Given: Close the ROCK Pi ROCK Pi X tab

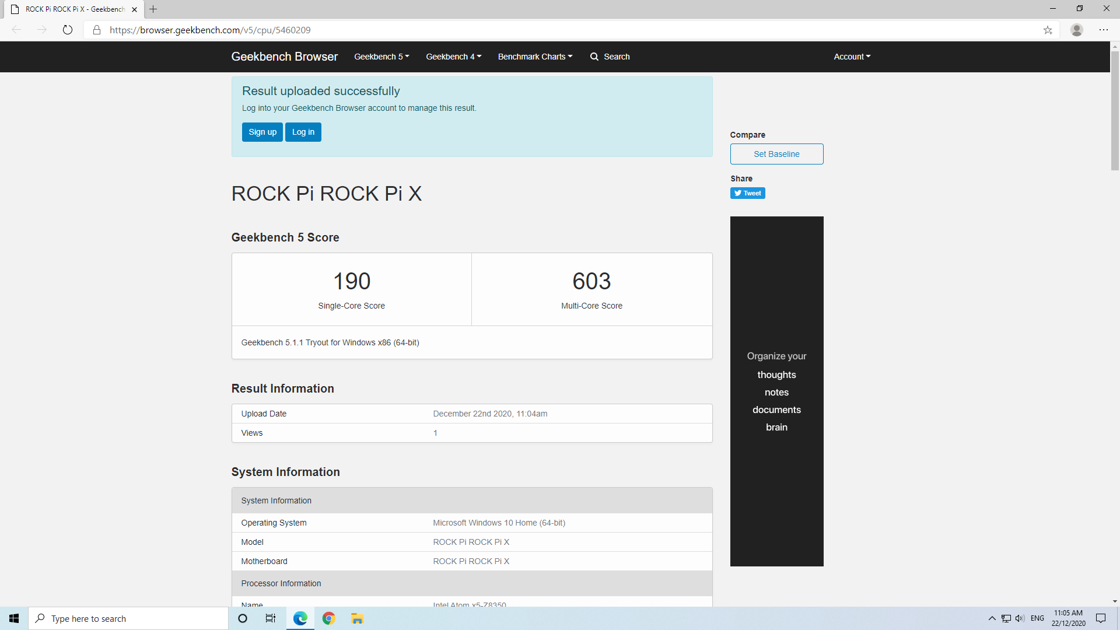Looking at the screenshot, I should 135,9.
